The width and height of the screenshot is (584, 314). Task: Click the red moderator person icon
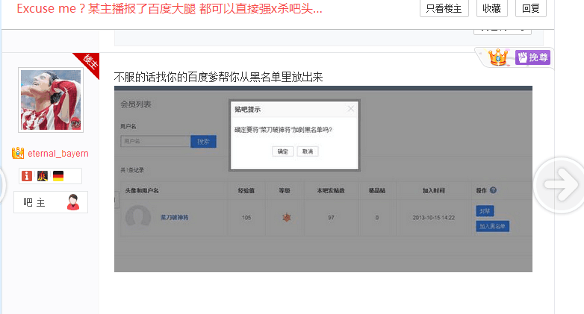tap(73, 202)
